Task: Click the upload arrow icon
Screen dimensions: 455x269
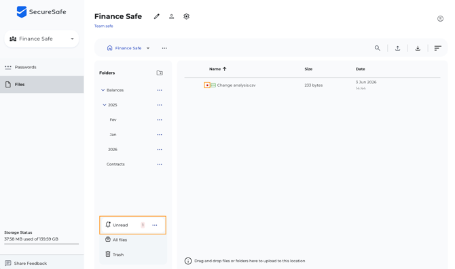Action: 397,48
